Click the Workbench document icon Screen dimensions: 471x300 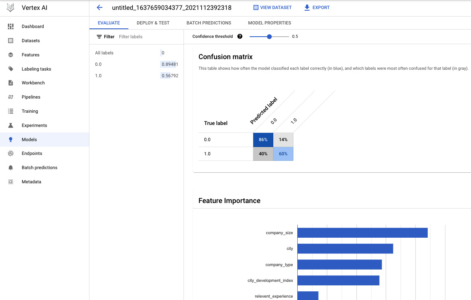(x=11, y=83)
